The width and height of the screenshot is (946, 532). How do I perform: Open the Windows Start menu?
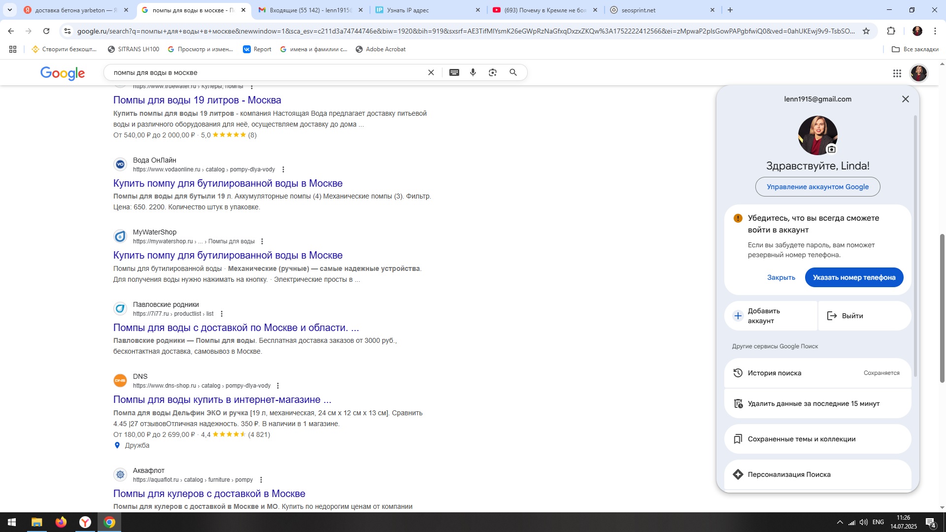coord(12,522)
